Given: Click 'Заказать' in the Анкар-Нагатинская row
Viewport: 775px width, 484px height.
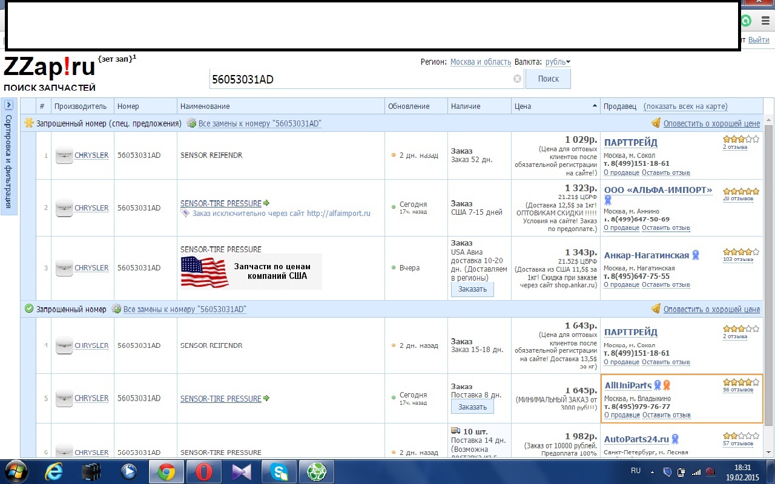Looking at the screenshot, I should tap(472, 289).
